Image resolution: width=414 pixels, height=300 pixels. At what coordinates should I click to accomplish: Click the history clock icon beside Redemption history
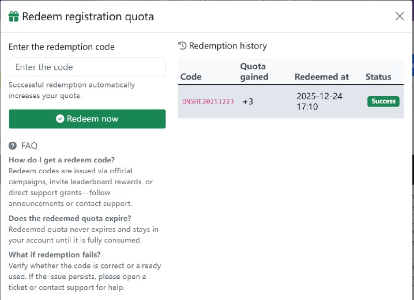183,46
